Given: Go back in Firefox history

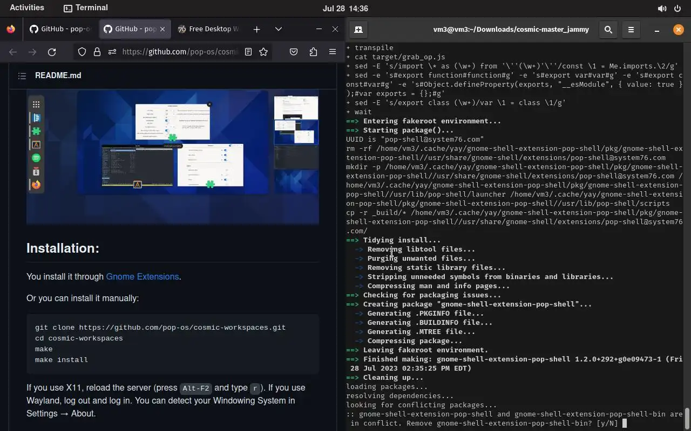Looking at the screenshot, I should point(13,52).
